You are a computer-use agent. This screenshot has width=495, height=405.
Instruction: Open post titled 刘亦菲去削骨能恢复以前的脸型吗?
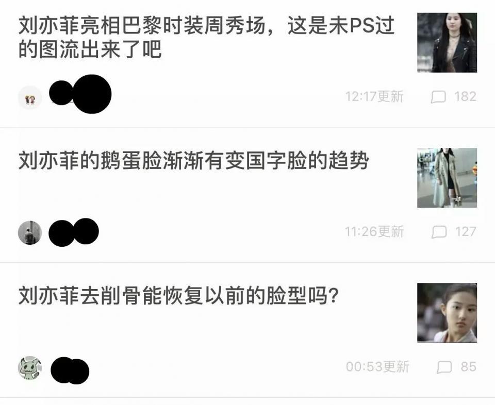tap(178, 296)
